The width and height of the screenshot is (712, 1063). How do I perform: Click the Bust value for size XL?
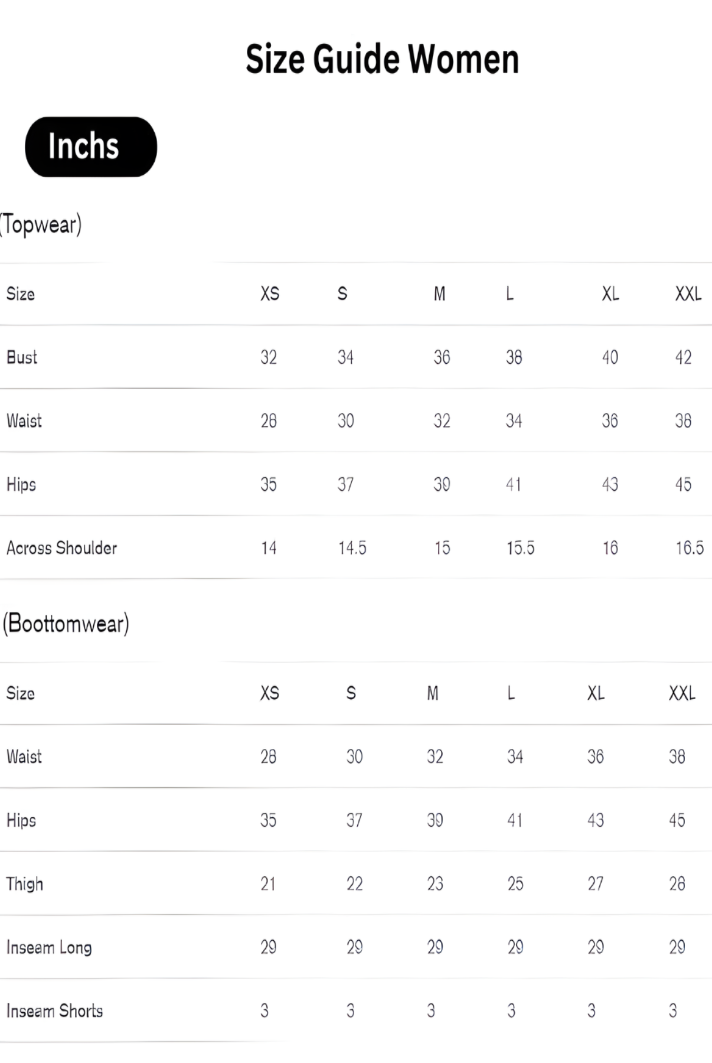610,357
